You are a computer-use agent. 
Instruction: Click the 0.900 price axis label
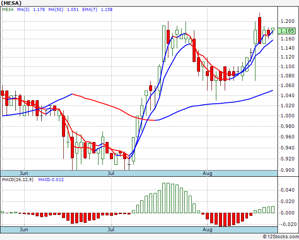coord(288,171)
